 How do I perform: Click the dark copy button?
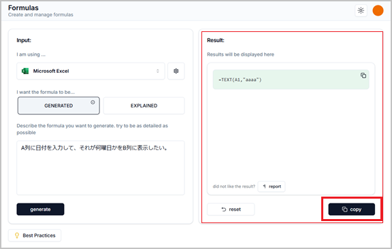click(x=351, y=210)
